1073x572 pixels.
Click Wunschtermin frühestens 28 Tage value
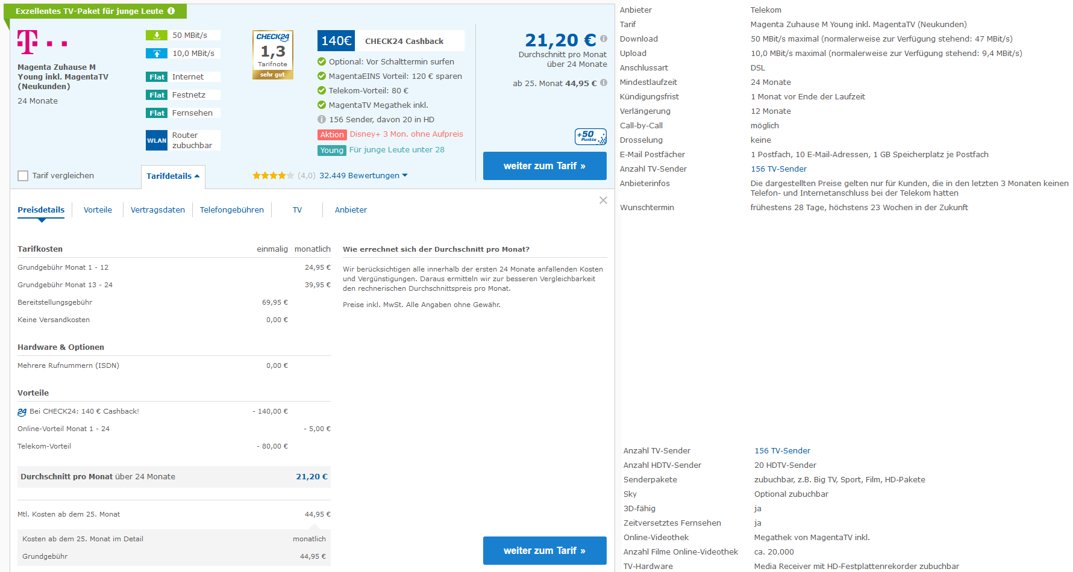coord(859,208)
